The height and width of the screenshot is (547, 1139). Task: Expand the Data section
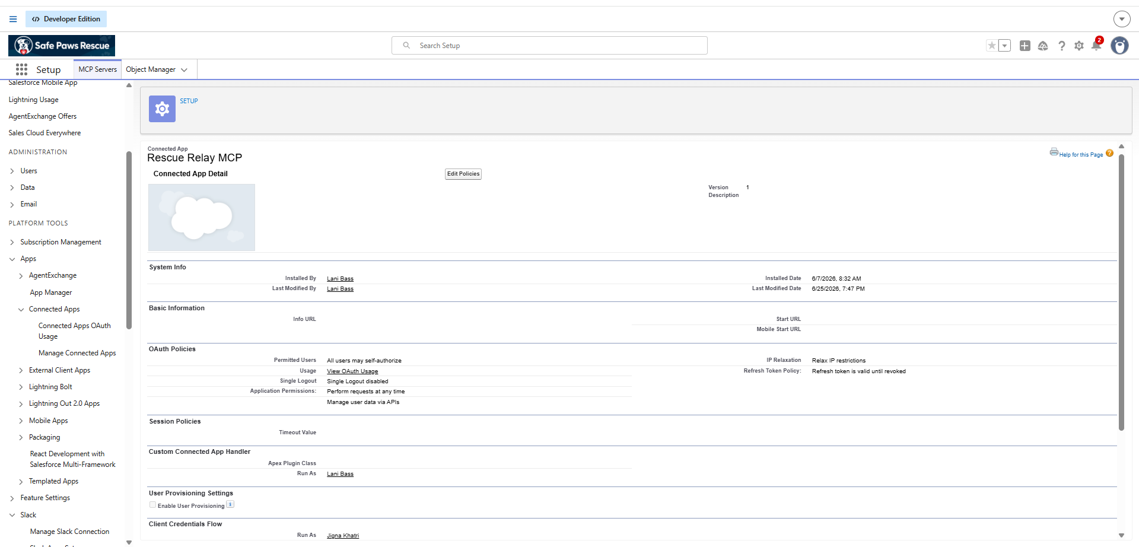click(12, 188)
